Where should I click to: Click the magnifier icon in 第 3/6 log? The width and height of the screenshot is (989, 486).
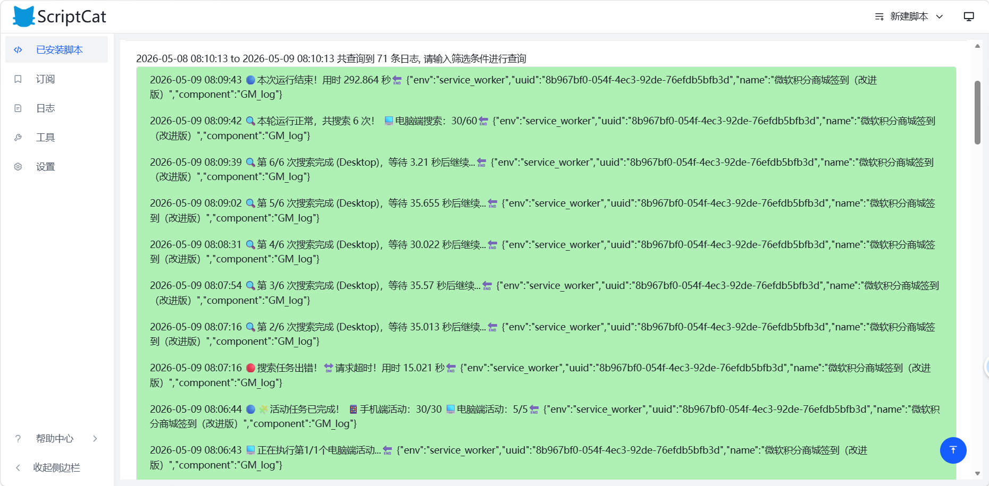point(250,286)
